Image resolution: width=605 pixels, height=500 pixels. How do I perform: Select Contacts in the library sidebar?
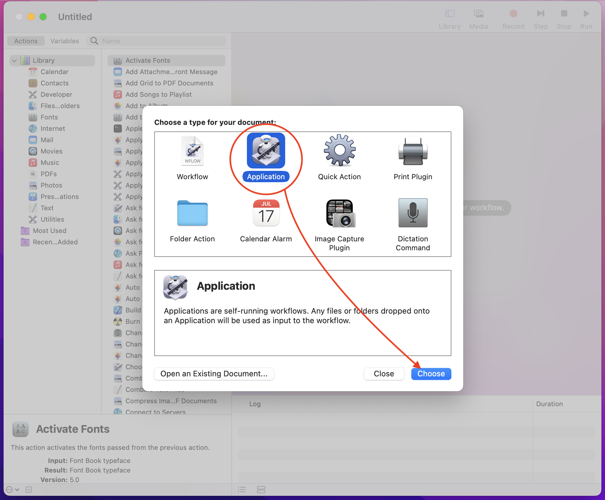click(54, 83)
